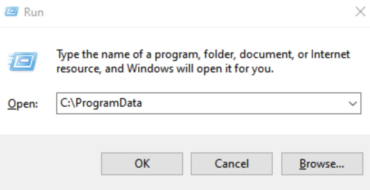Click the Run title text
370x190 pixels.
click(34, 12)
